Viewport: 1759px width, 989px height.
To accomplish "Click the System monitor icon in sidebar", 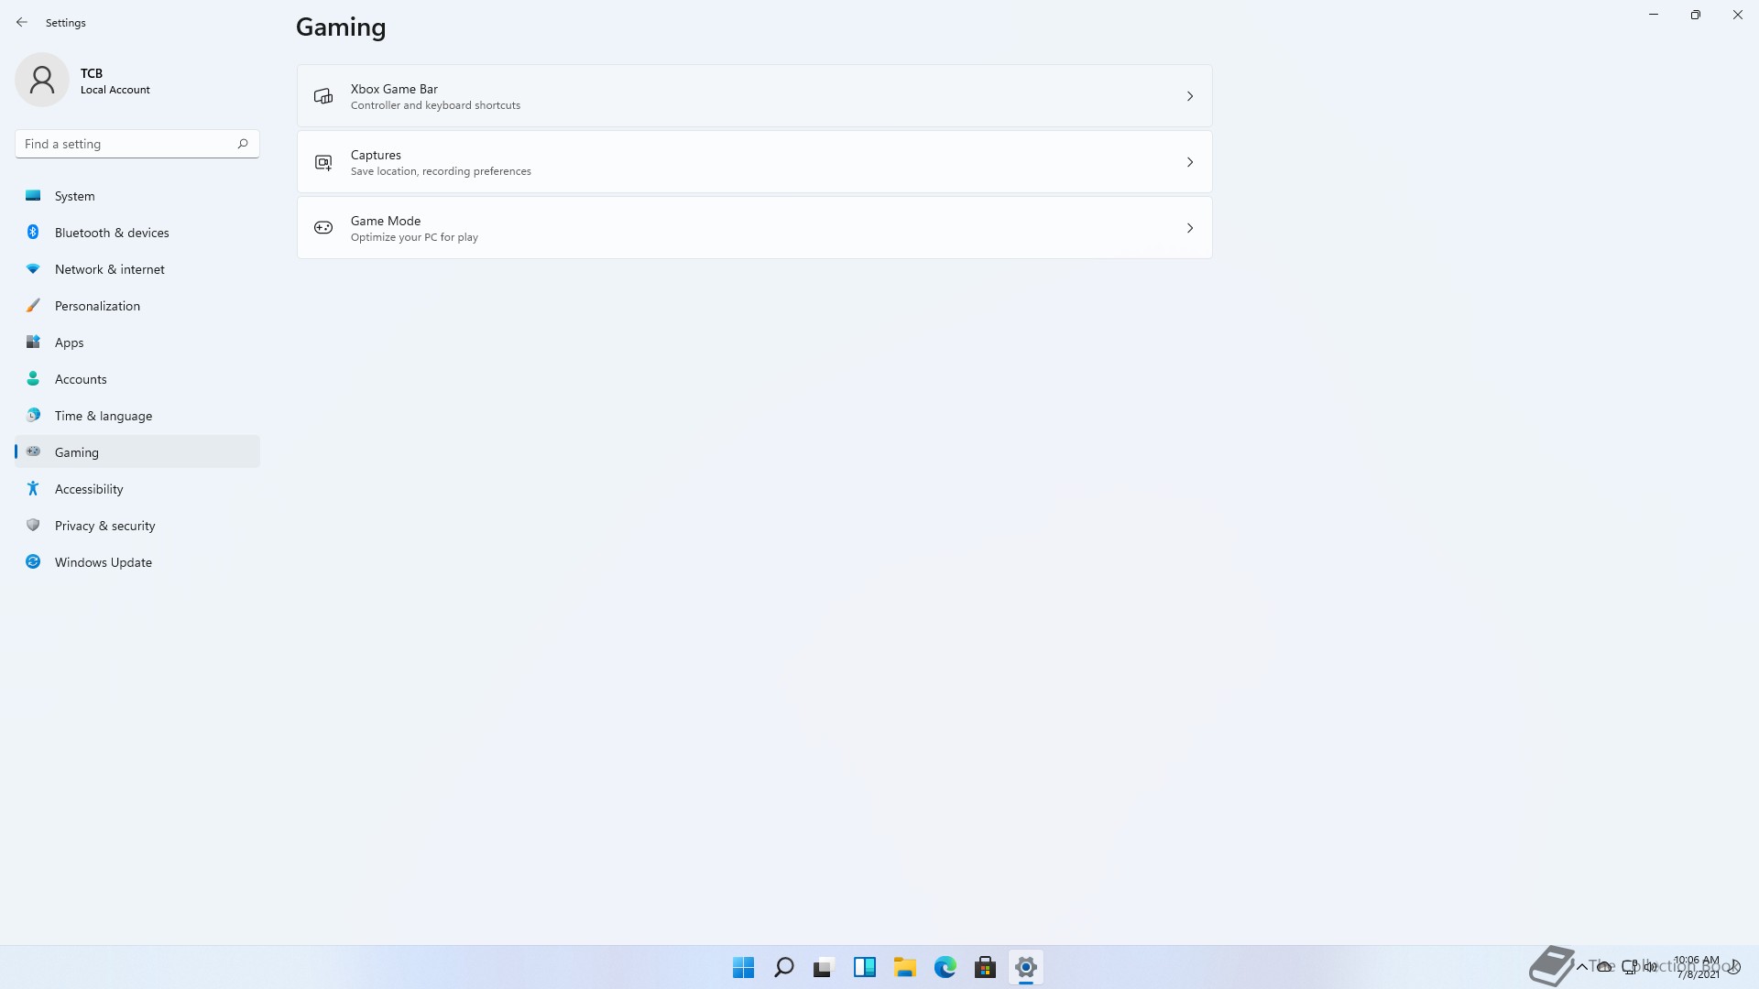I will pos(33,195).
